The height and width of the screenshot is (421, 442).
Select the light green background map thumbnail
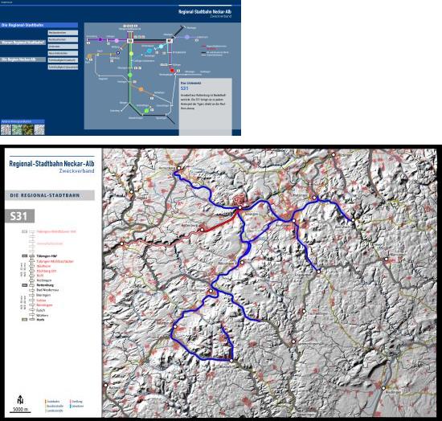coord(17,129)
